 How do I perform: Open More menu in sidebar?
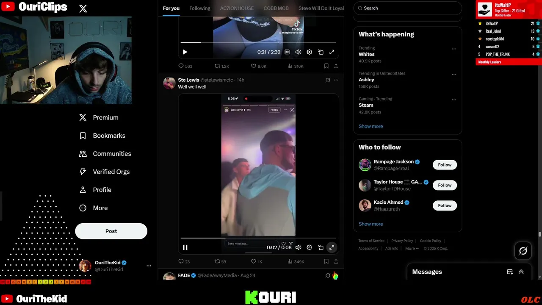pos(94,208)
